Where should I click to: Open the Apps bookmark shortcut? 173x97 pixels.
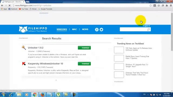(4, 9)
